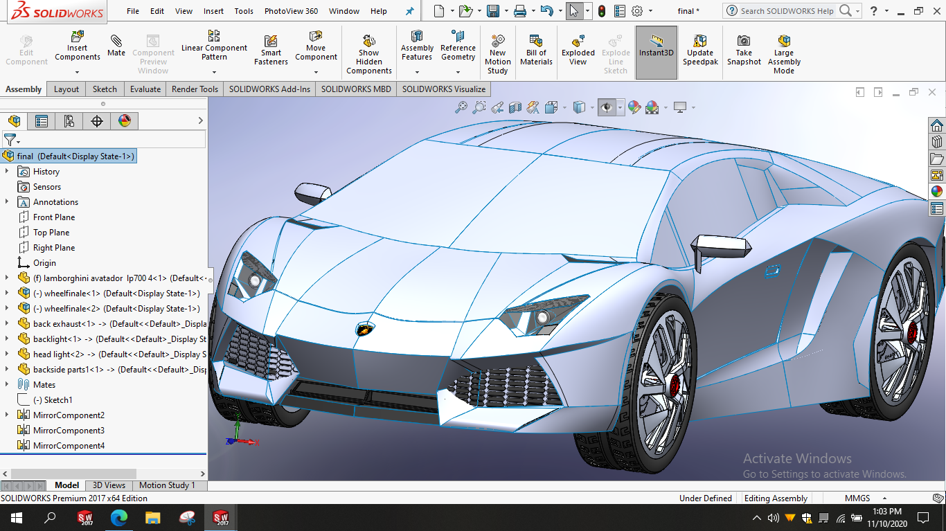This screenshot has width=946, height=531.
Task: Expand the History node in the tree
Action: point(7,172)
